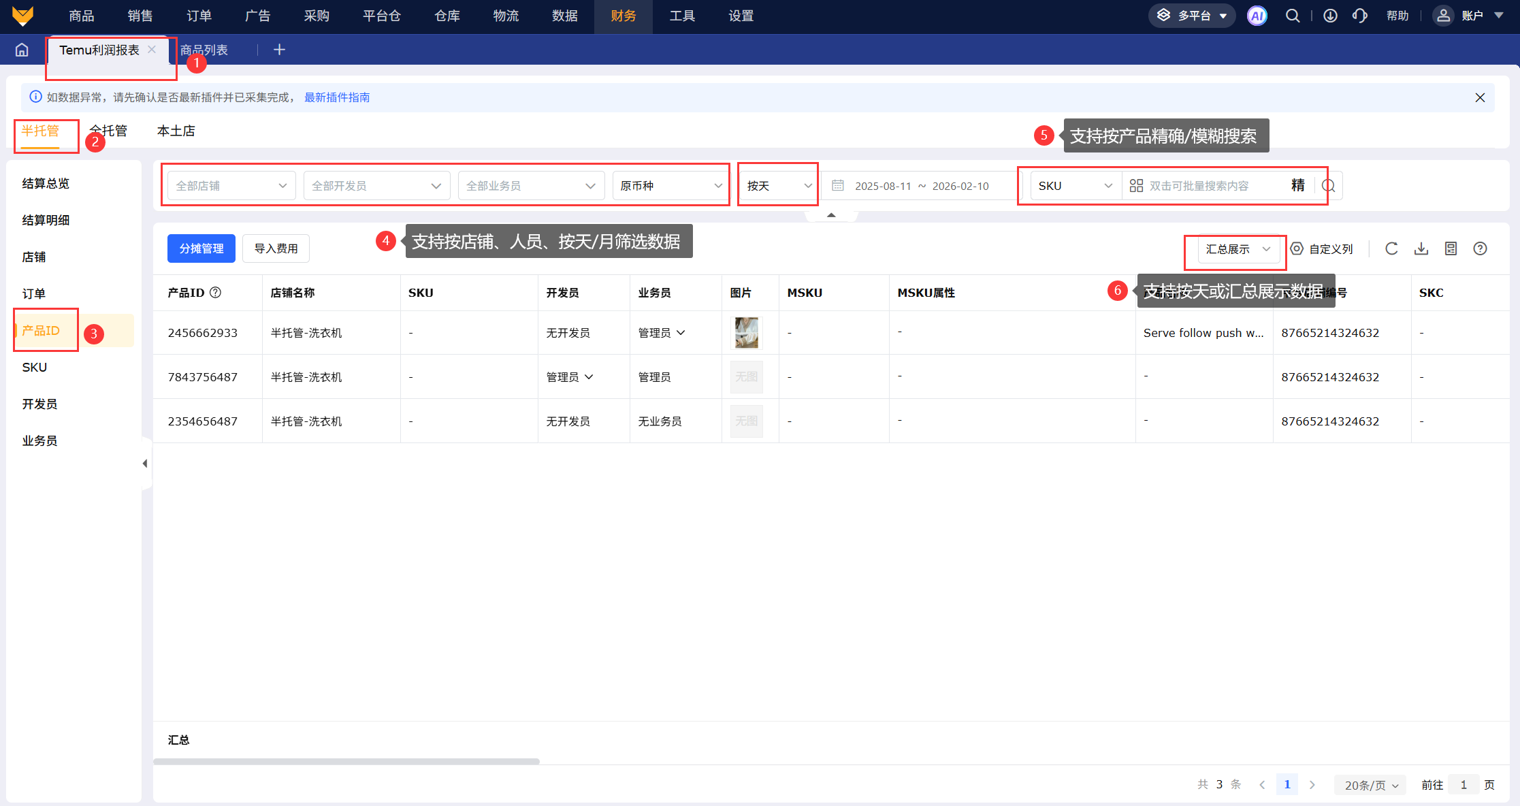Toggle precise search mode with 精 button
Image resolution: width=1520 pixels, height=806 pixels.
[1298, 185]
